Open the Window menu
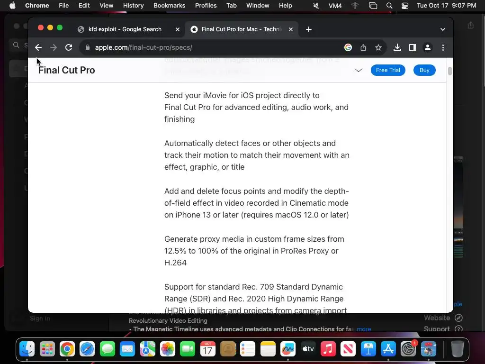Screen dimensions: 485x364 click(x=258, y=6)
